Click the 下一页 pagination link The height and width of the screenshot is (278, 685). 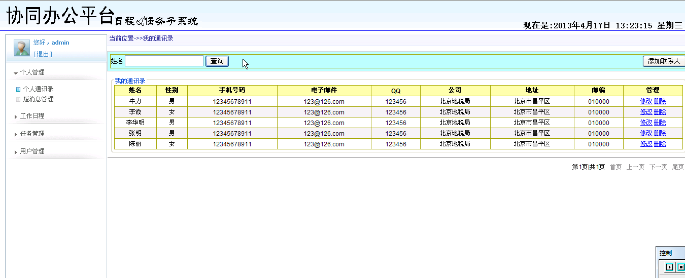click(x=658, y=167)
